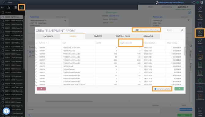Open Inkoopopdracht (purchase order) icon
This screenshot has width=205, height=117.
click(x=200, y=97)
